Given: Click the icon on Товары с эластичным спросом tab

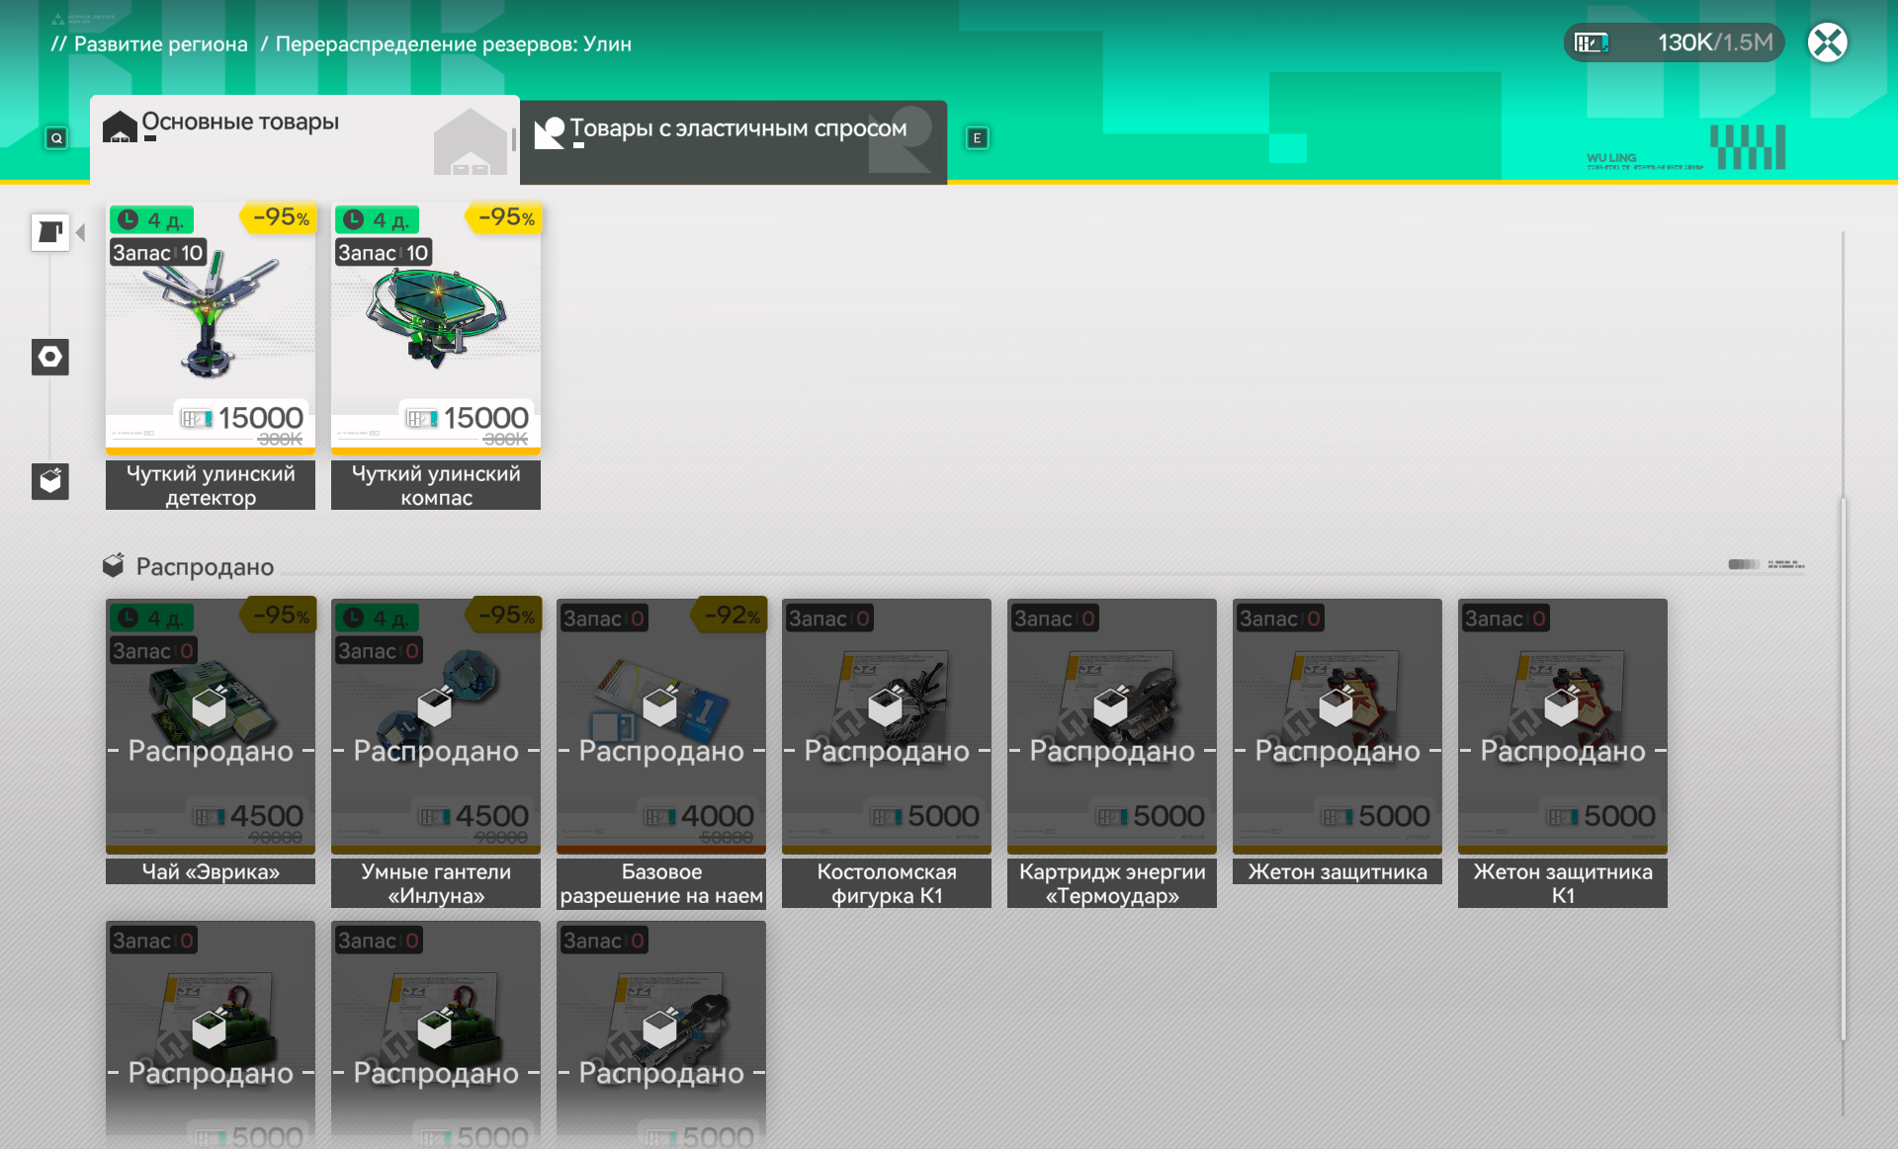Looking at the screenshot, I should pyautogui.click(x=549, y=131).
